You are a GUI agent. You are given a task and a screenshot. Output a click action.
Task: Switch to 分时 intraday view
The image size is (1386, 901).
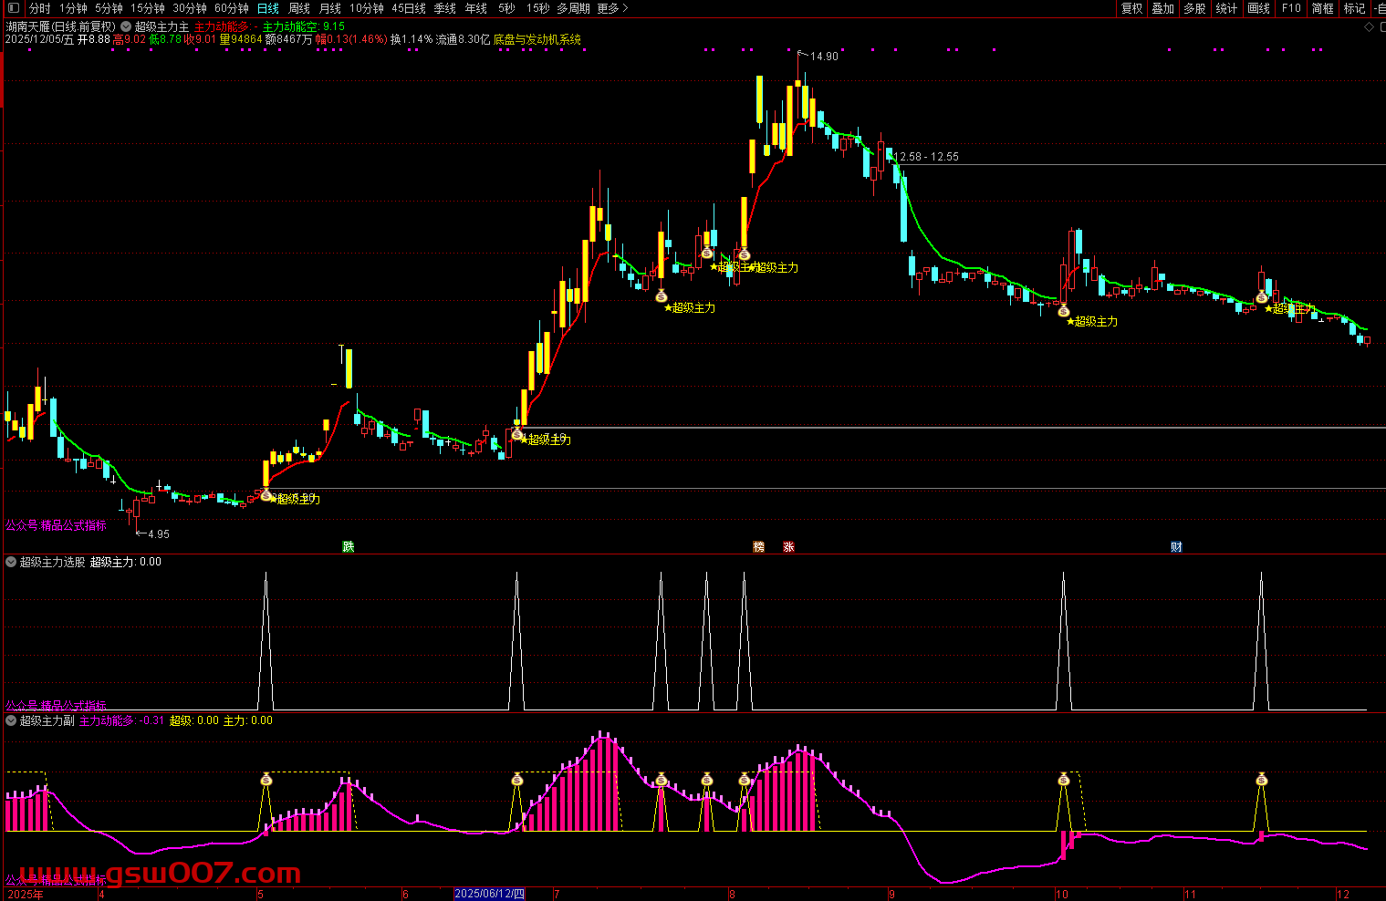coord(39,8)
